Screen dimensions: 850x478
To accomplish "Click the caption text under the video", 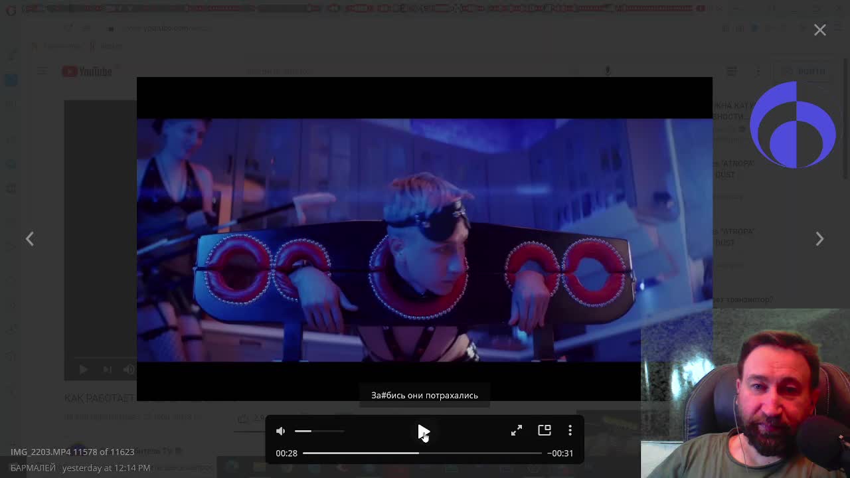I will pyautogui.click(x=424, y=395).
